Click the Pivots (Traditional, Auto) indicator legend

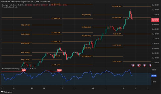pyautogui.click(x=10, y=7)
